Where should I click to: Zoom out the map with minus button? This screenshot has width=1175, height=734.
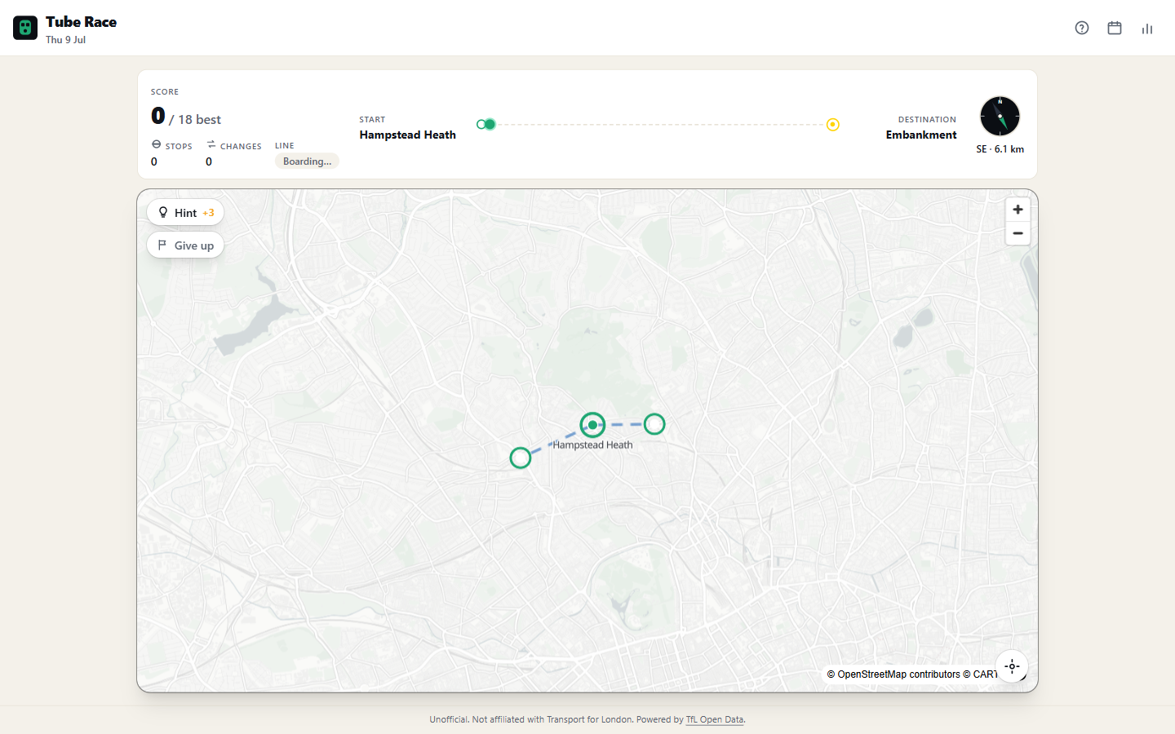pos(1018,233)
